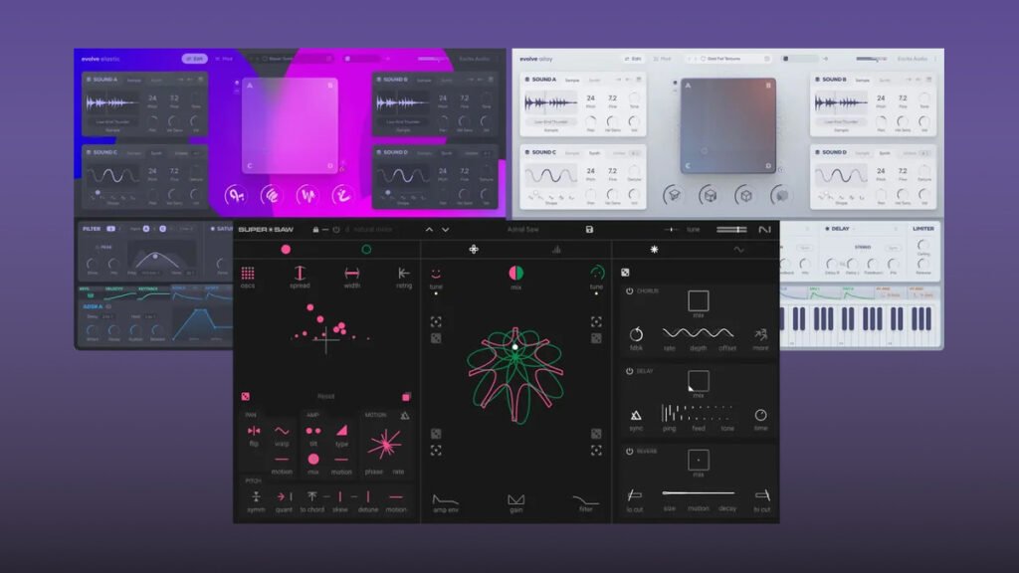
Task: Randomize effects with the white dice icon
Action: point(625,273)
